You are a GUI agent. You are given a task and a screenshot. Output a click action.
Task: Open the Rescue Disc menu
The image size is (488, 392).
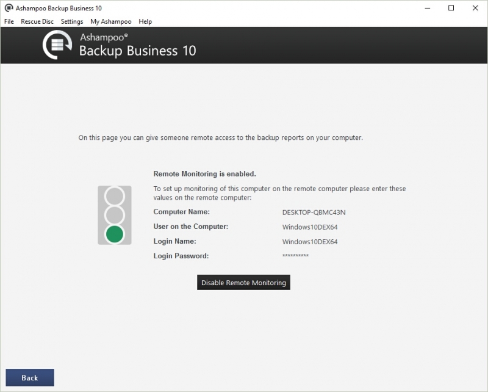point(37,21)
